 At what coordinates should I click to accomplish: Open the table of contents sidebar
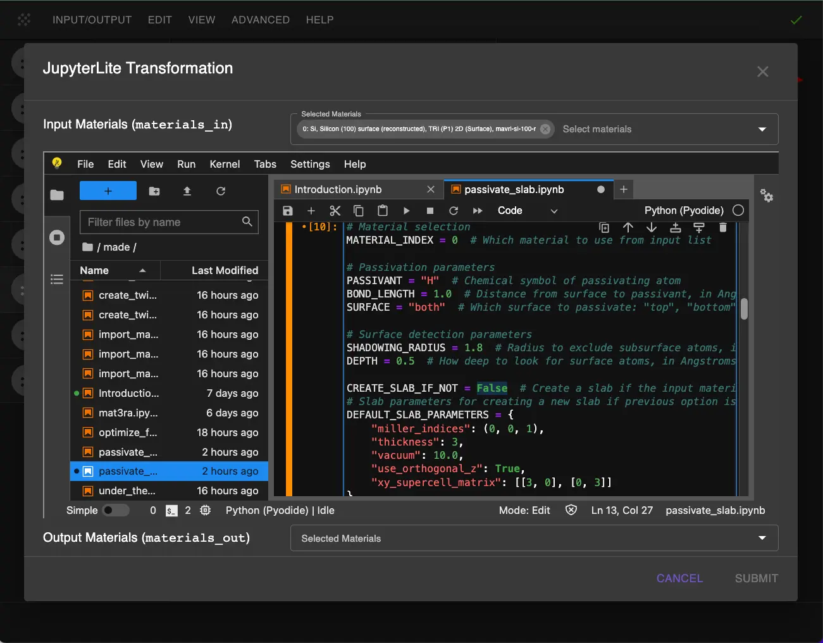click(57, 279)
